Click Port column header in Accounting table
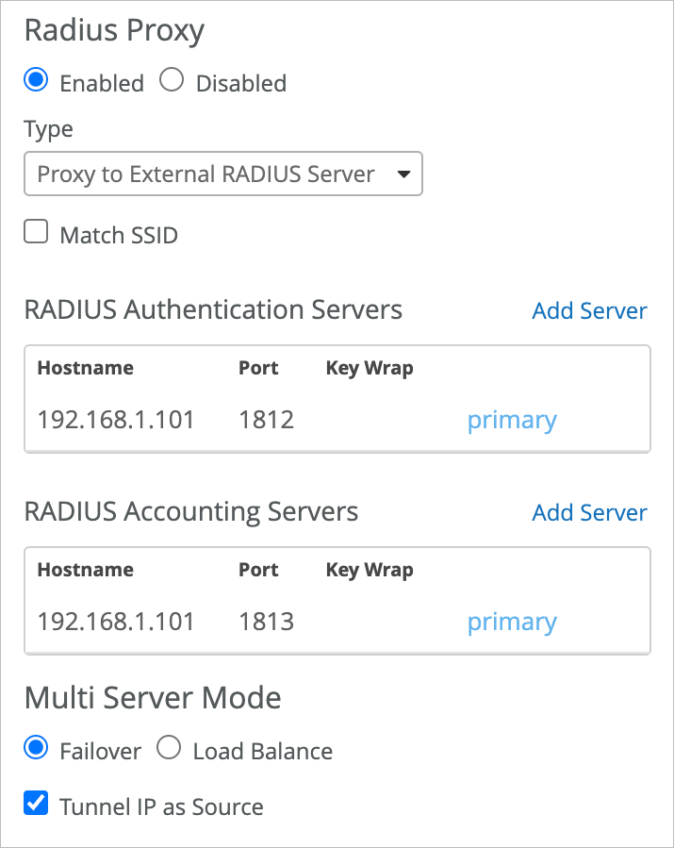Image resolution: width=674 pixels, height=848 pixels. click(258, 570)
